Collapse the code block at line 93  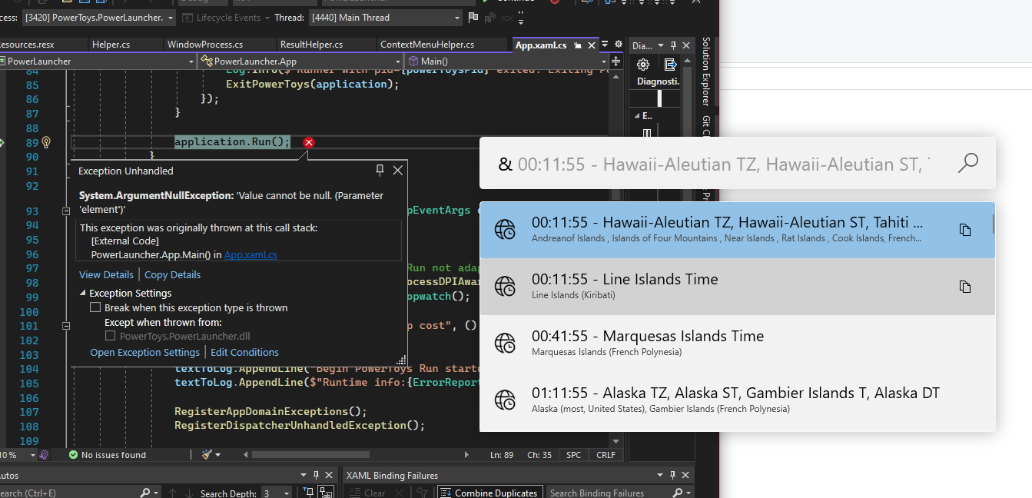point(66,211)
